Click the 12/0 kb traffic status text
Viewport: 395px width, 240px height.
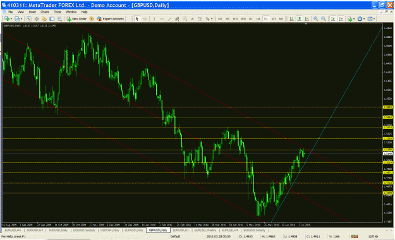(x=373, y=236)
